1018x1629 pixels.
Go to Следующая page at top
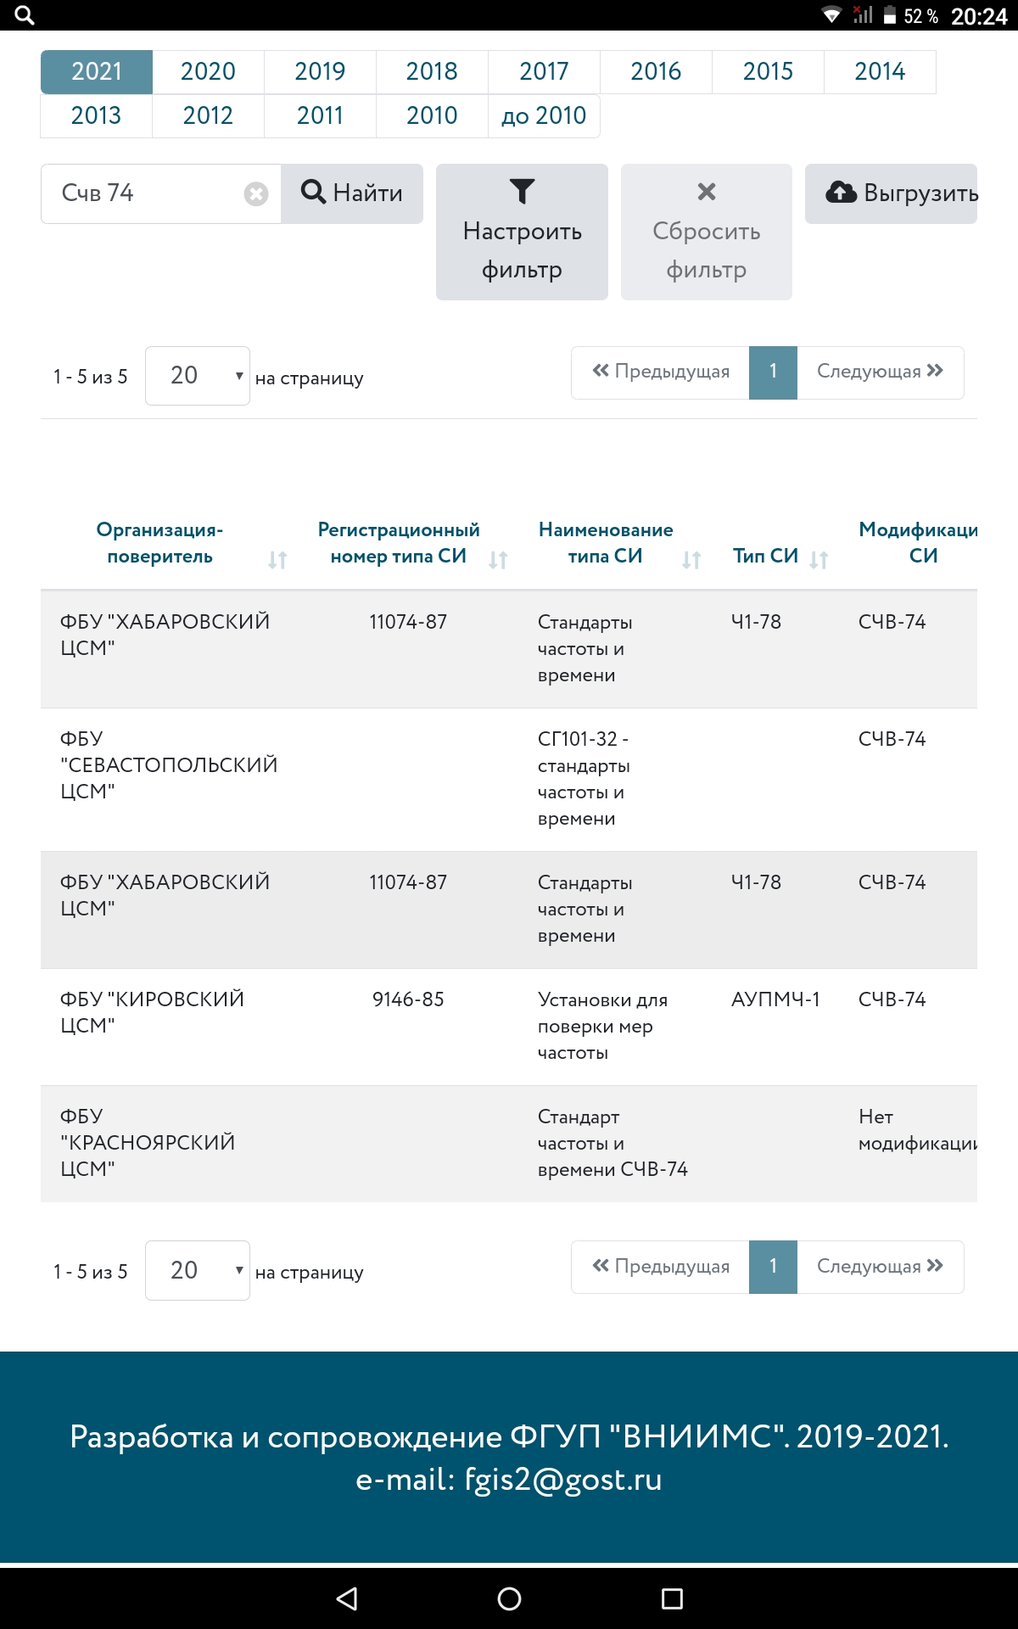coord(880,372)
